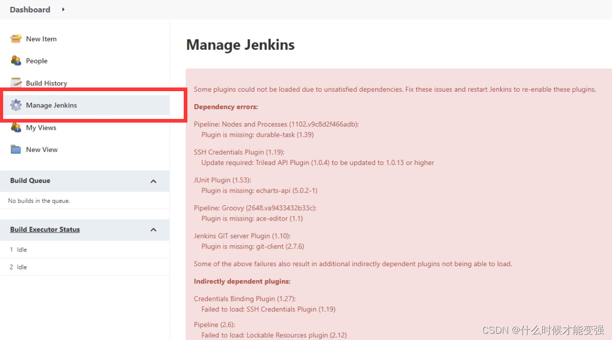
Task: Click the Trilead API Plugin update line
Action: pyautogui.click(x=318, y=163)
